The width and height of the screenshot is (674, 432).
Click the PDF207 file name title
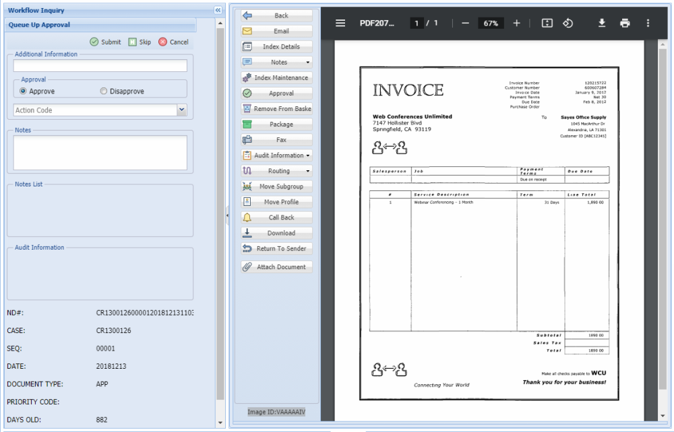[377, 23]
